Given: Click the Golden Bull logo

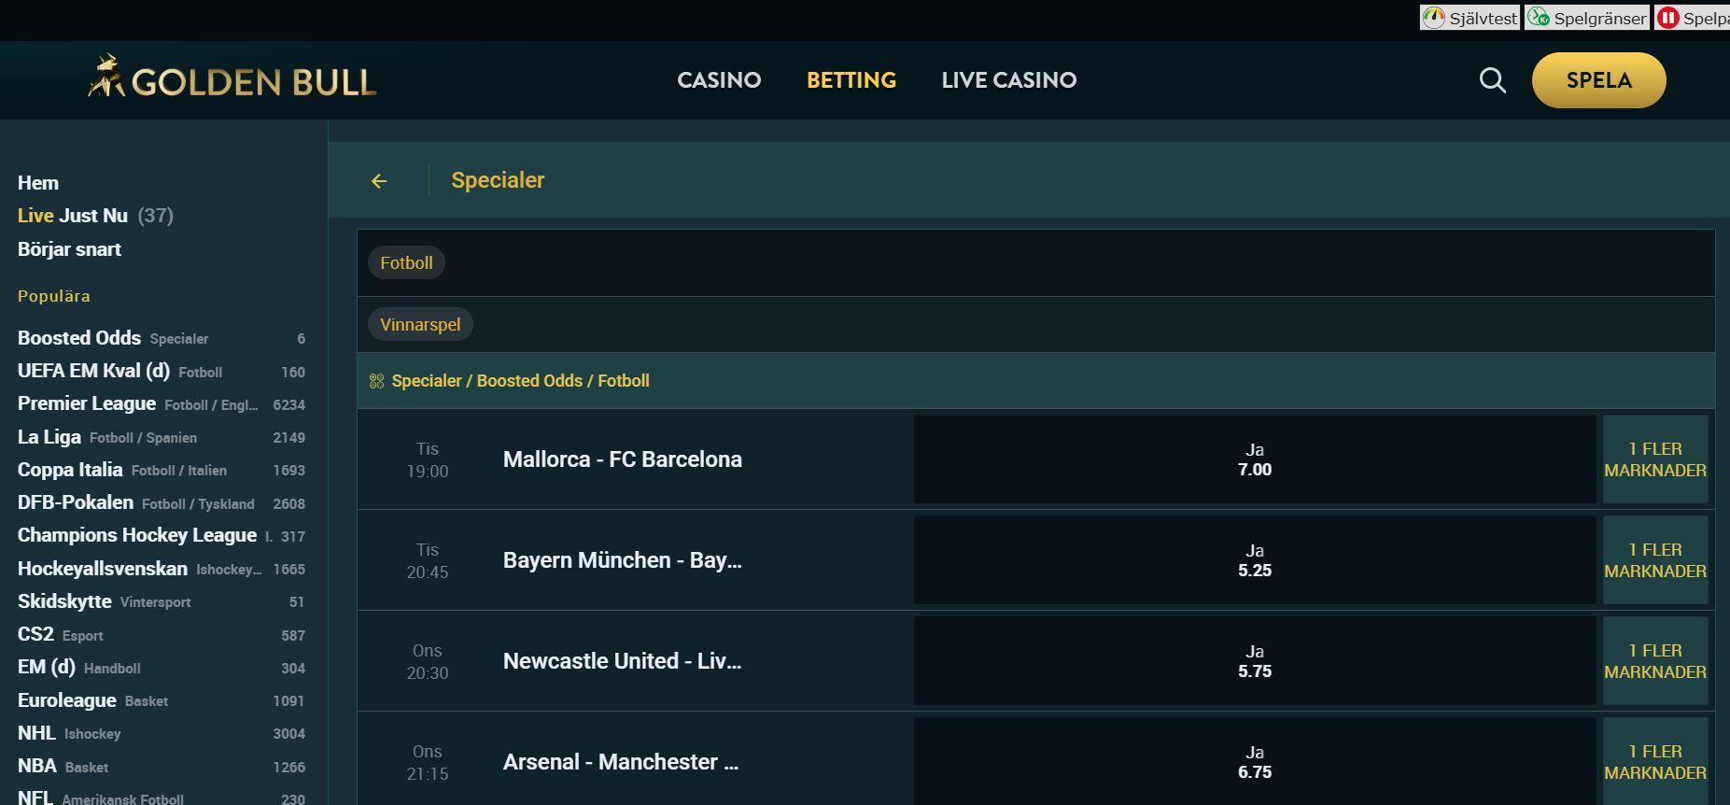Looking at the screenshot, I should pos(232,79).
